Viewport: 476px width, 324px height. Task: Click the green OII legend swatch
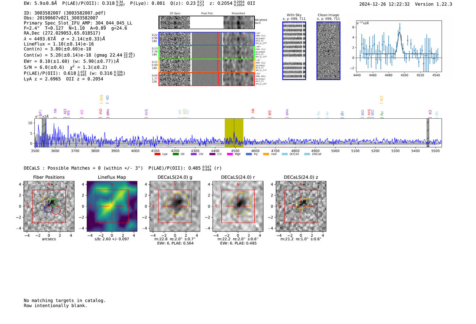click(175, 154)
